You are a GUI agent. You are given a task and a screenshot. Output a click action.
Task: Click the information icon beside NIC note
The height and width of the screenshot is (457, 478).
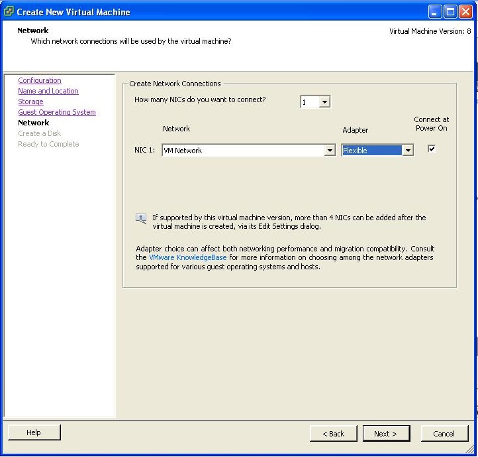point(141,218)
